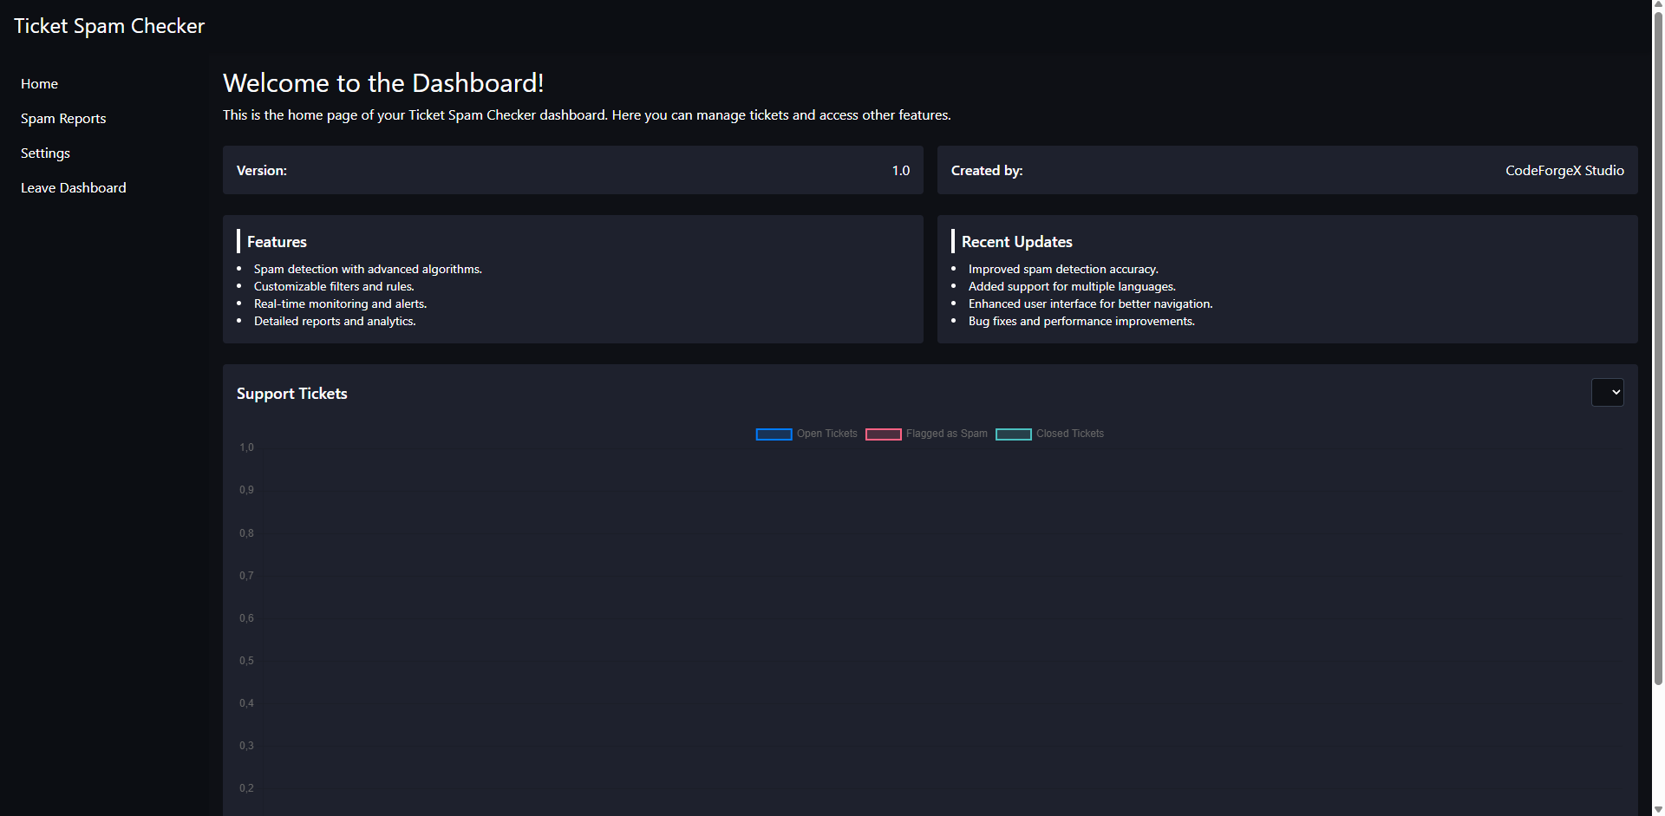Click the CodeForgeX Studio creator name
This screenshot has width=1665, height=816.
(1564, 171)
